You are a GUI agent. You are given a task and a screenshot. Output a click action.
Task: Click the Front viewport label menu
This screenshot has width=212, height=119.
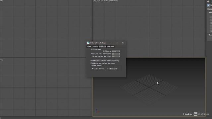98,1
